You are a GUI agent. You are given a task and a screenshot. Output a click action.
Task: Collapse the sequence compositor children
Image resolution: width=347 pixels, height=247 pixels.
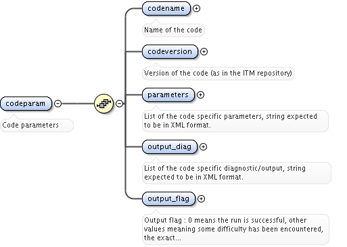119,103
